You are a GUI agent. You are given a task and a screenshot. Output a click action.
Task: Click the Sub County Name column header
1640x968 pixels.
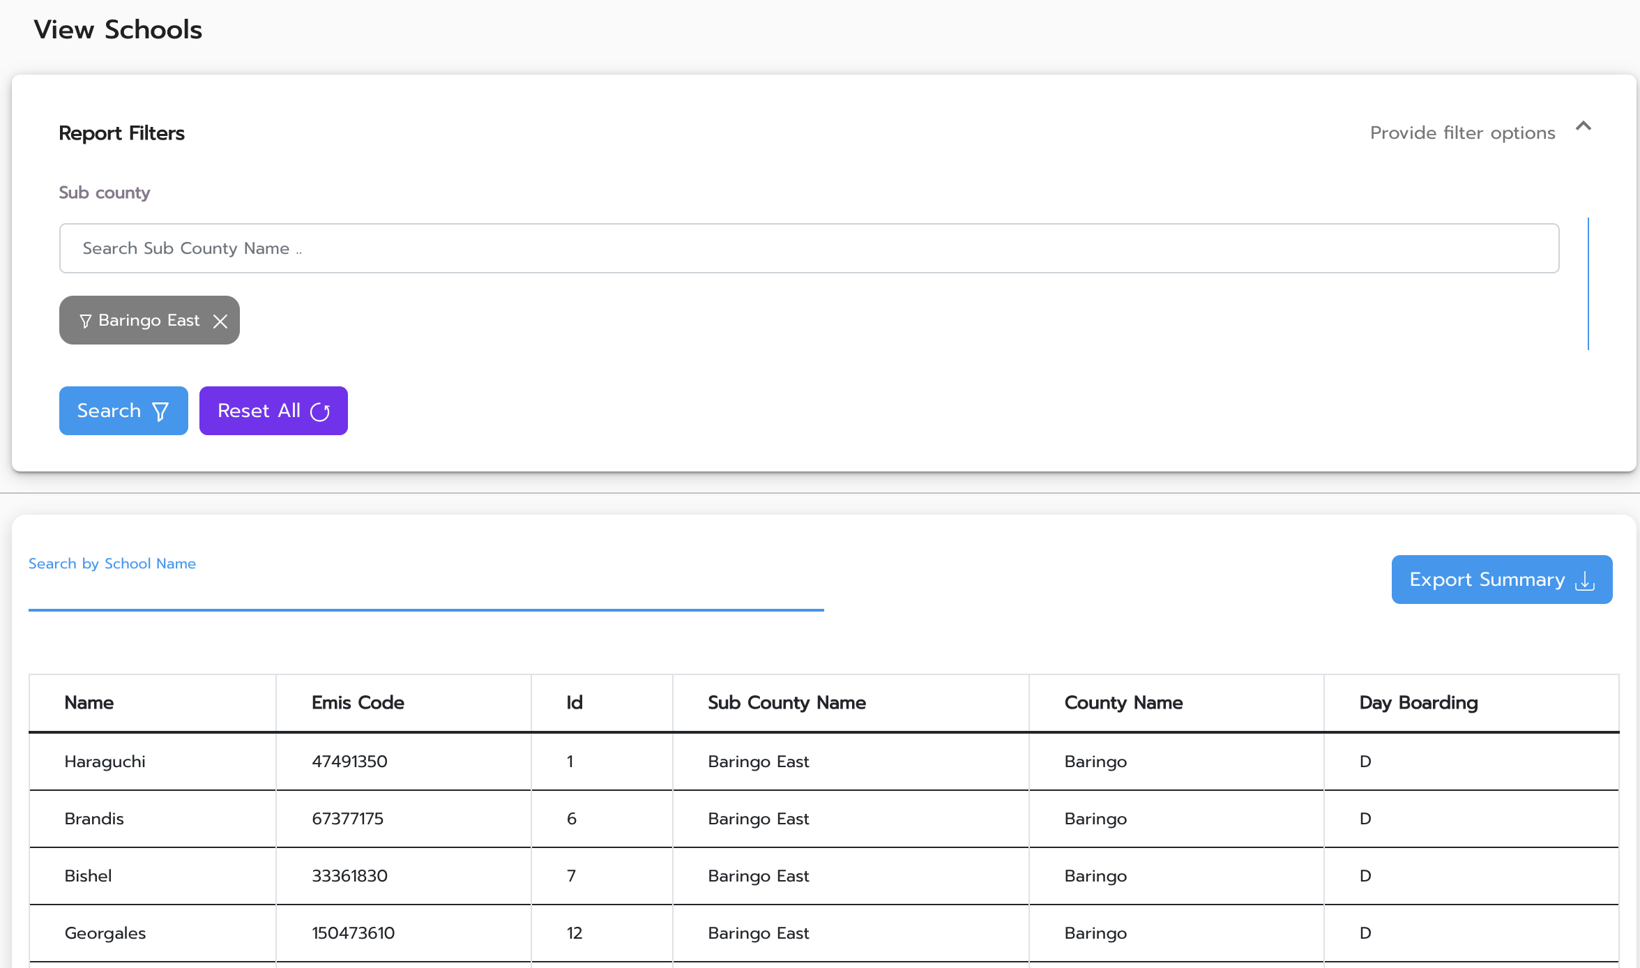coord(787,703)
